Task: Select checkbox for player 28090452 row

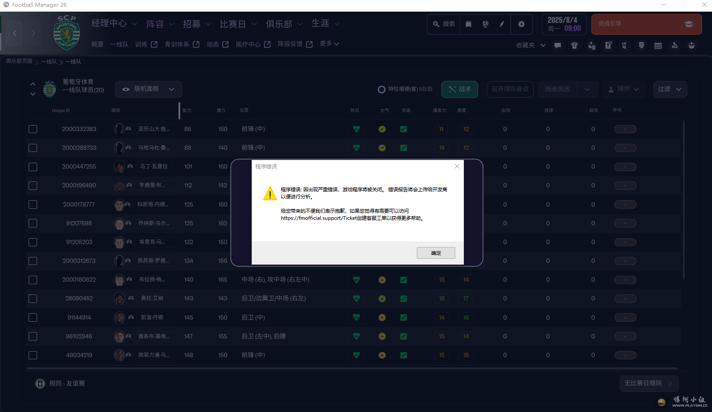Action: coord(33,298)
